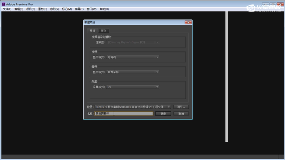Click the 名称 project name field
The image size is (285, 160).
[123, 114]
